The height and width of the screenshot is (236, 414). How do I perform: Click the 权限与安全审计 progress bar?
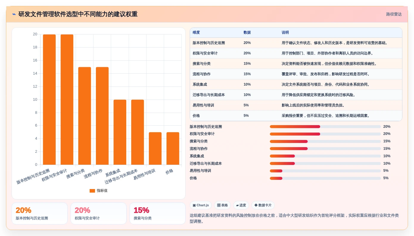coord(325,134)
